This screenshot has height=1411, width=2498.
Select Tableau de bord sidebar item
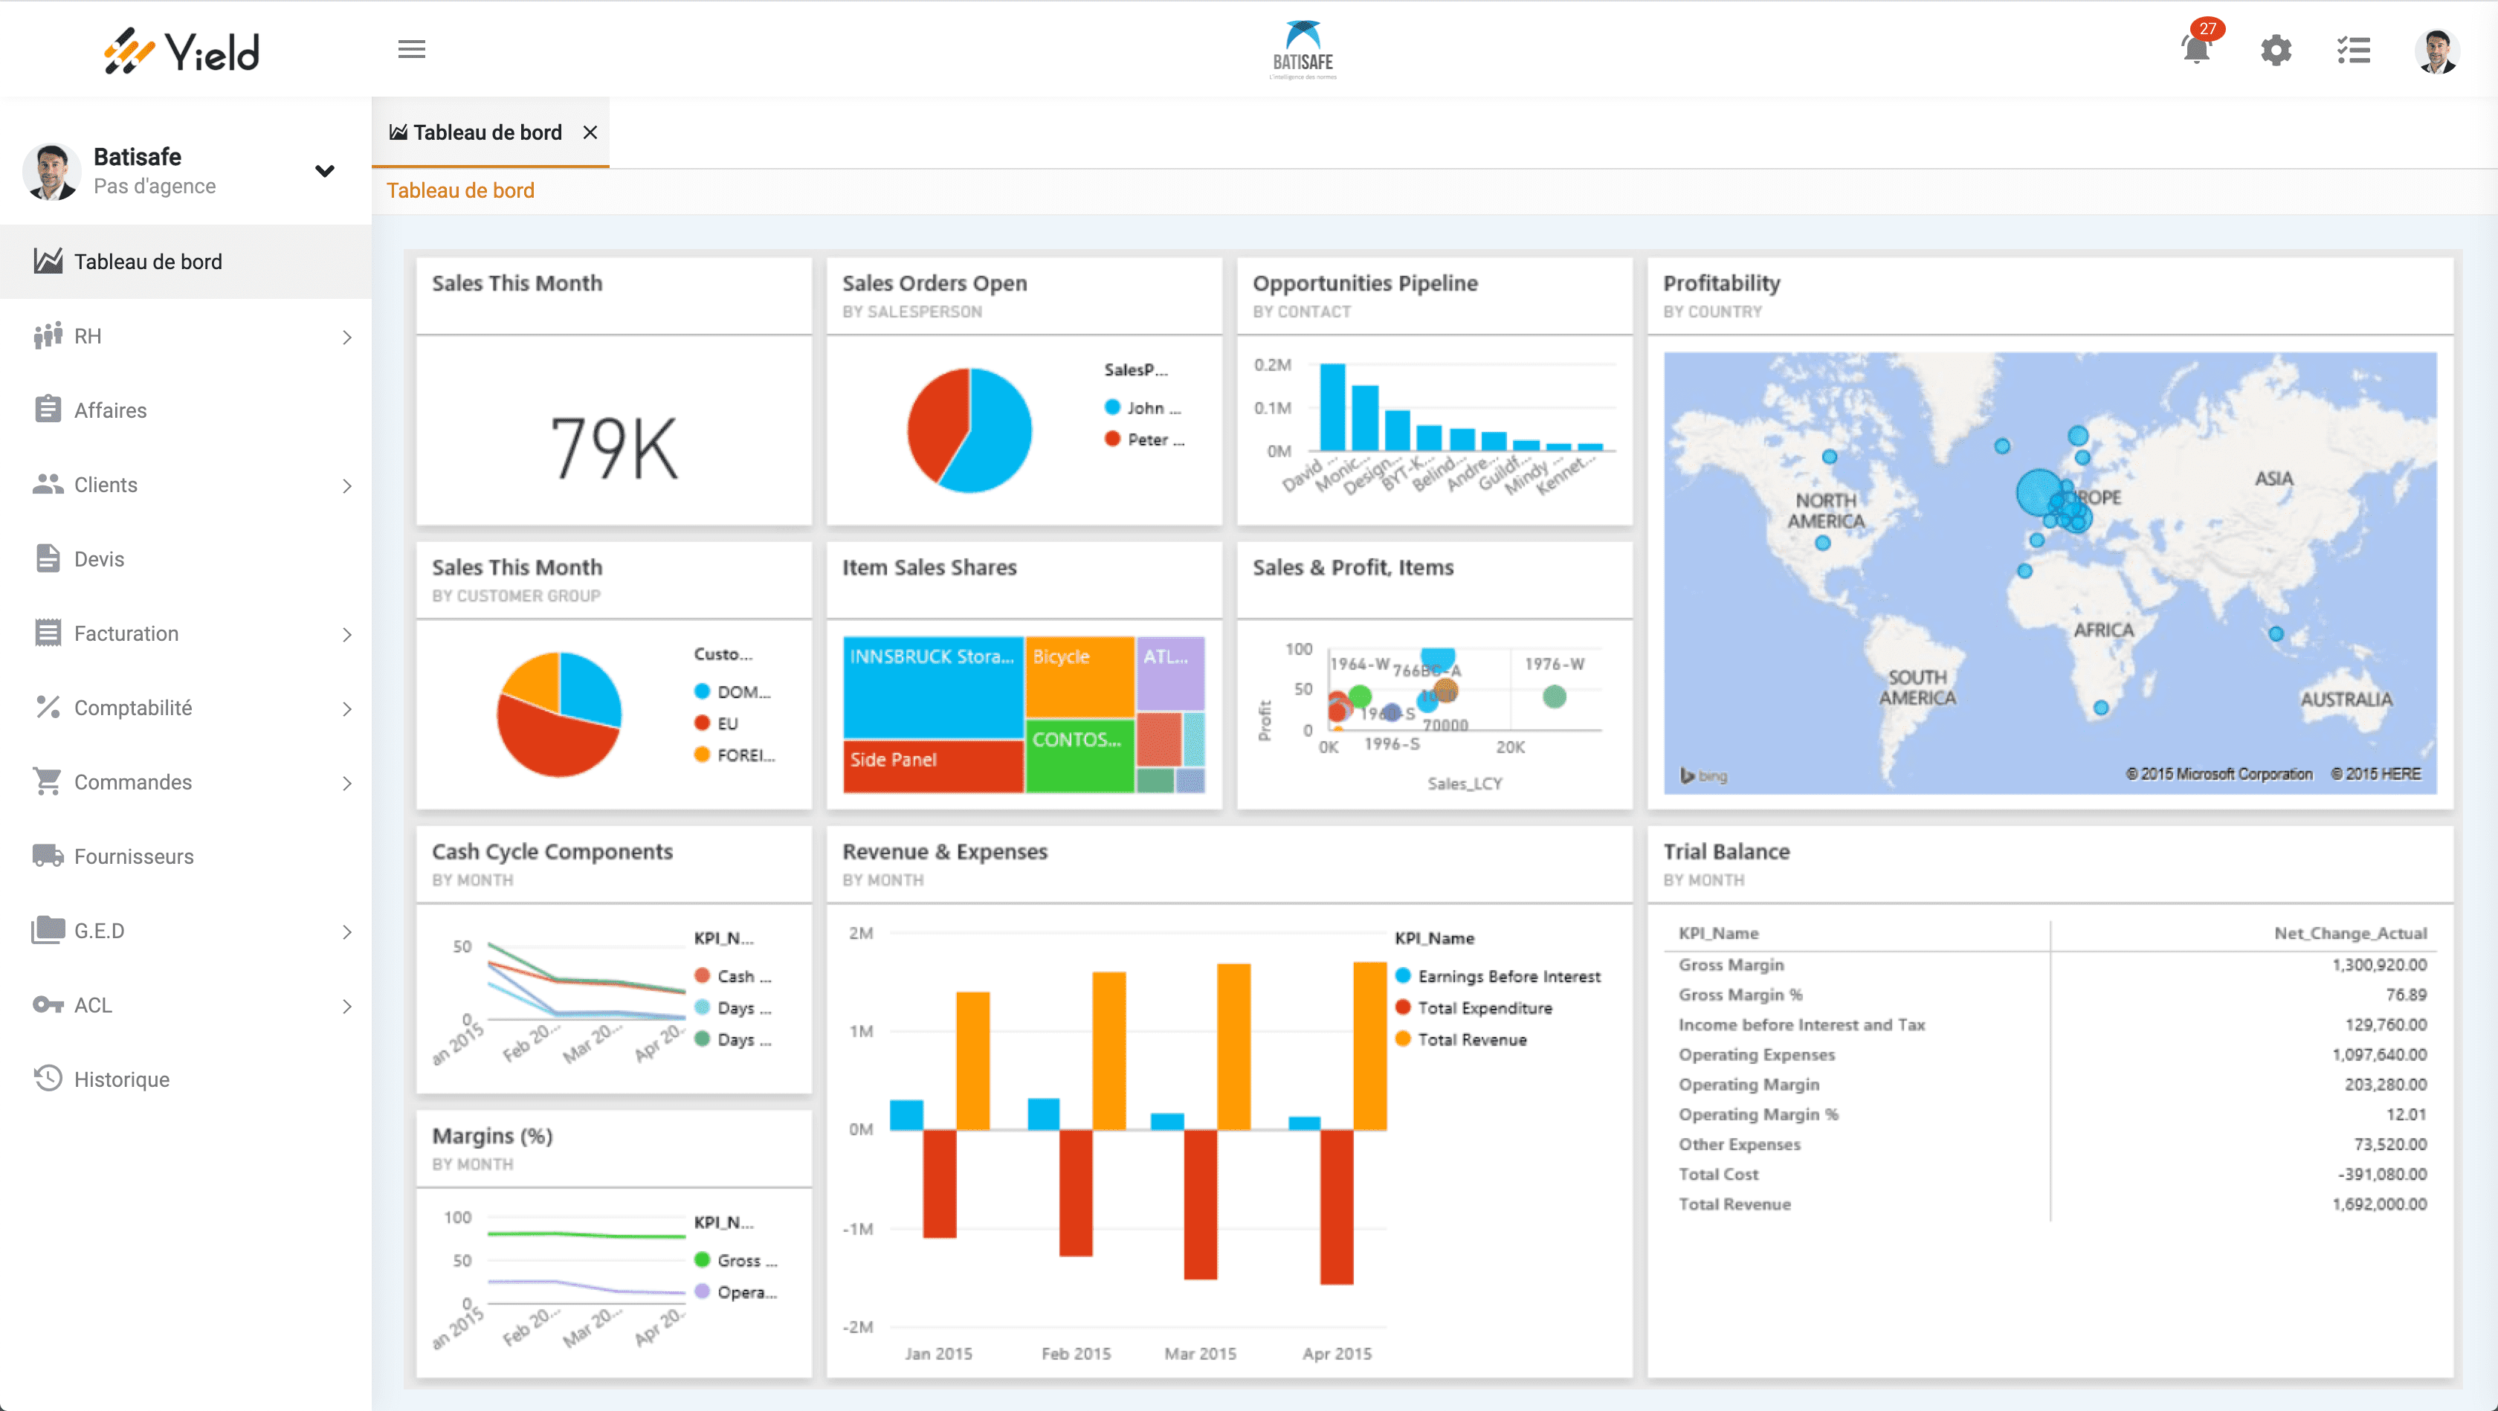pos(185,261)
